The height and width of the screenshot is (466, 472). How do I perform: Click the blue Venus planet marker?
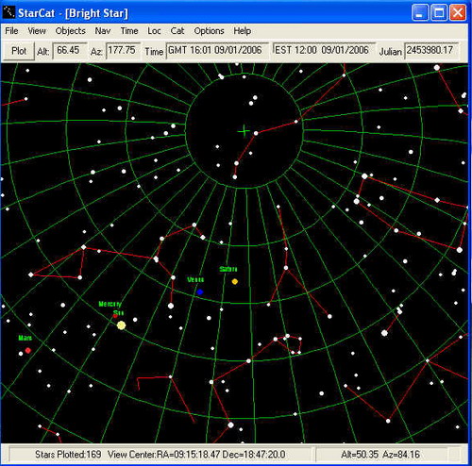point(200,291)
